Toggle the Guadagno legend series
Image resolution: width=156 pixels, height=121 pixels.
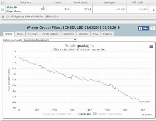pos(83,114)
